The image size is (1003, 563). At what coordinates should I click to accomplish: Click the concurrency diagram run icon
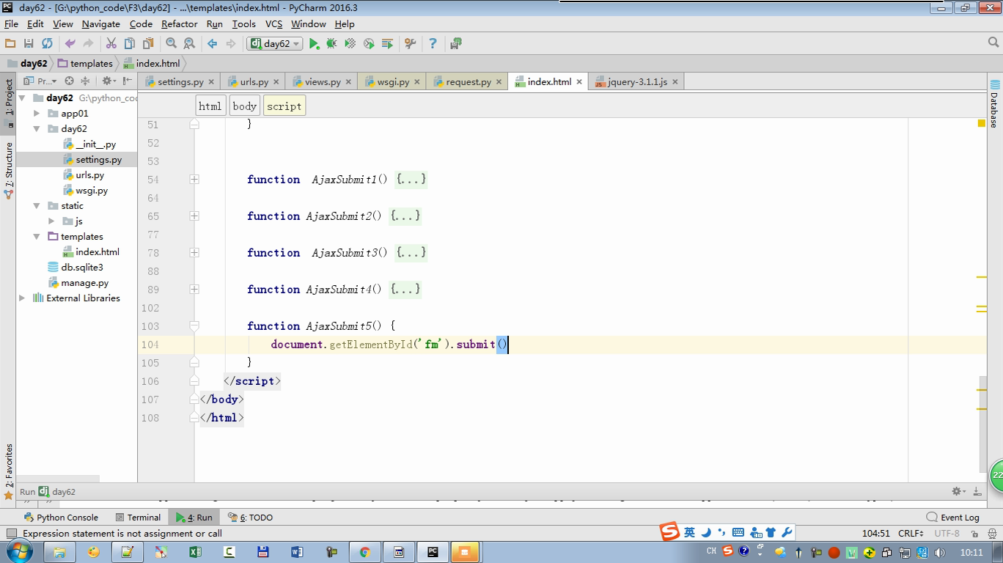coord(387,44)
